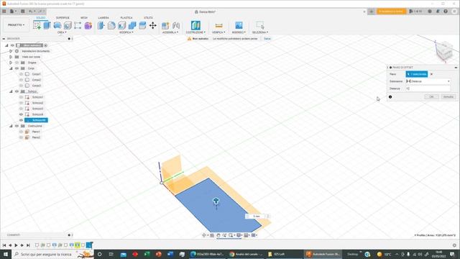Image resolution: width=460 pixels, height=259 pixels.
Task: Switch to the Utilità tab
Action: [x=149, y=17]
